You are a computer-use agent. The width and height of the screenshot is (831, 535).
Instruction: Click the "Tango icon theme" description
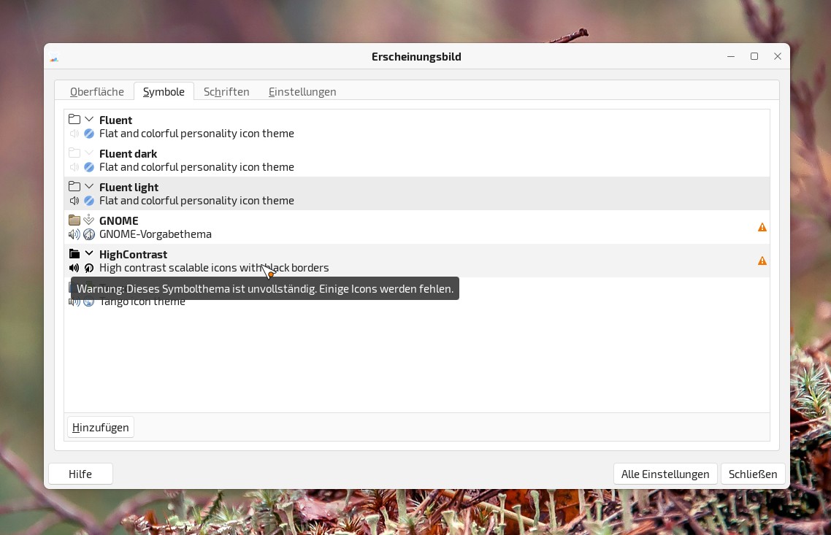coord(142,302)
